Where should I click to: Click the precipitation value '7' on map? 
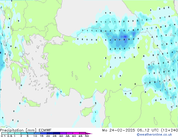point(120,40)
